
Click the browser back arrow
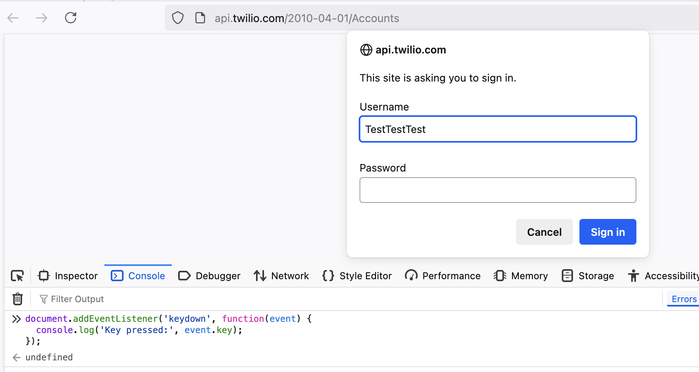tap(13, 18)
